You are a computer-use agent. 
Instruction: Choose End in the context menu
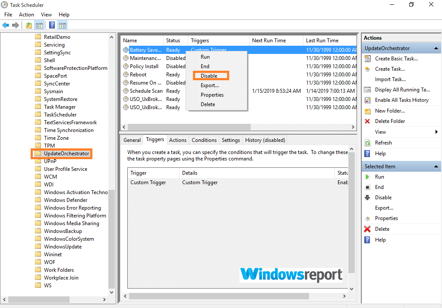point(205,66)
